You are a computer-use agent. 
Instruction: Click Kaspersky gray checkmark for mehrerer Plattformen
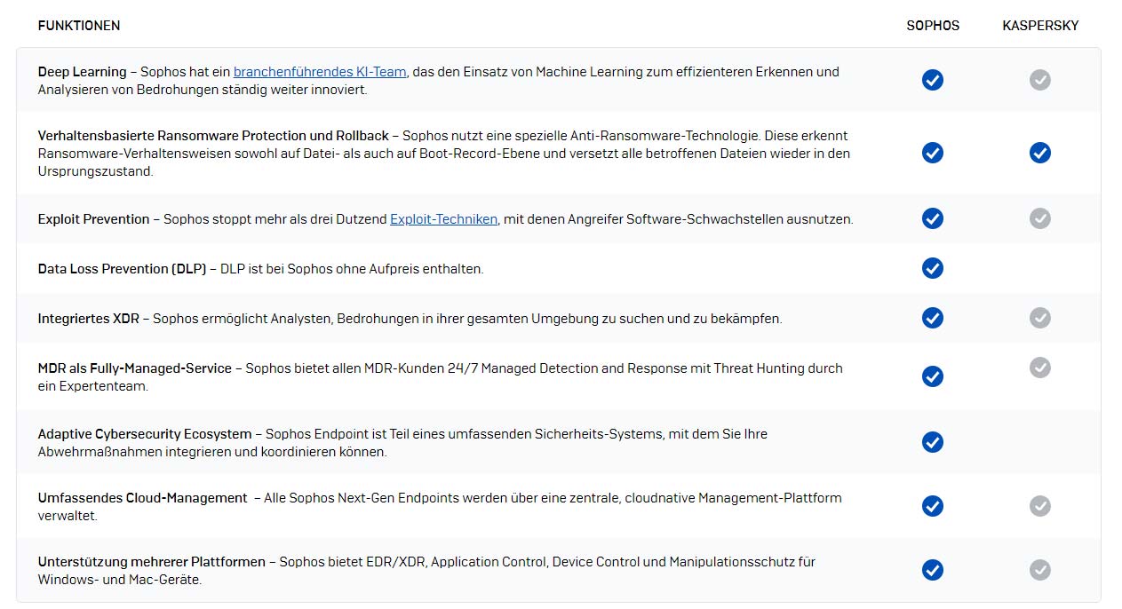(1039, 570)
